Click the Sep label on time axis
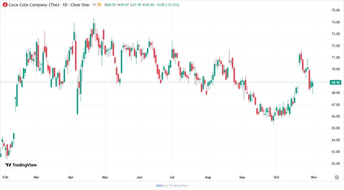The width and height of the screenshot is (344, 190). pos(242,177)
